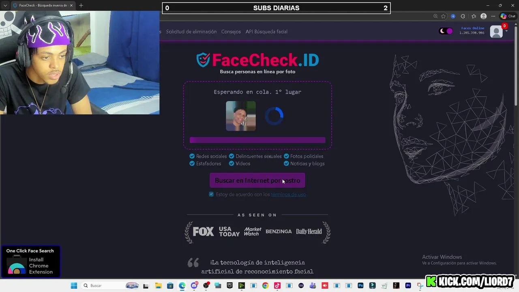Open the blue face search extension icon
The image size is (519, 292).
pos(453,16)
